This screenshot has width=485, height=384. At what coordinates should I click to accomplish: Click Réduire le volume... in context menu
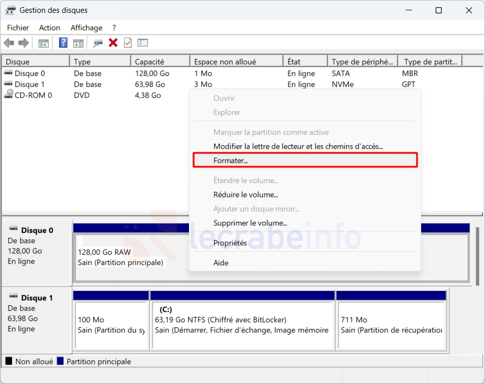[x=246, y=195]
